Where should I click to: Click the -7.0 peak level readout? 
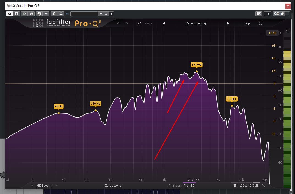(287, 31)
